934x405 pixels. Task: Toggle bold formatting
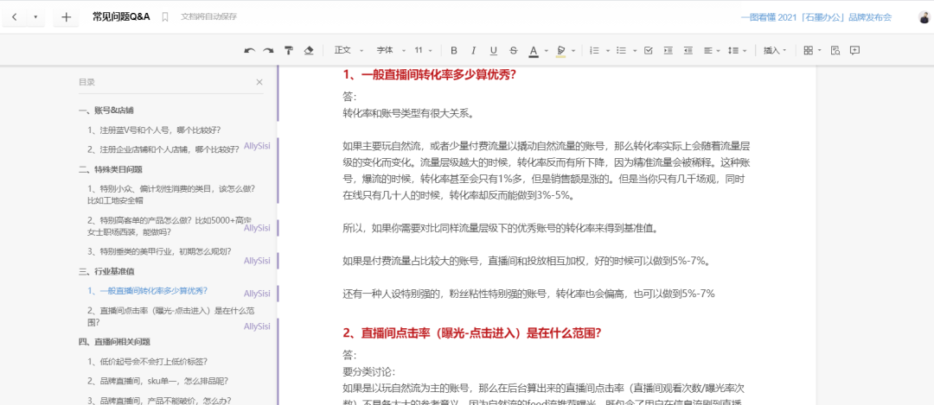click(454, 51)
